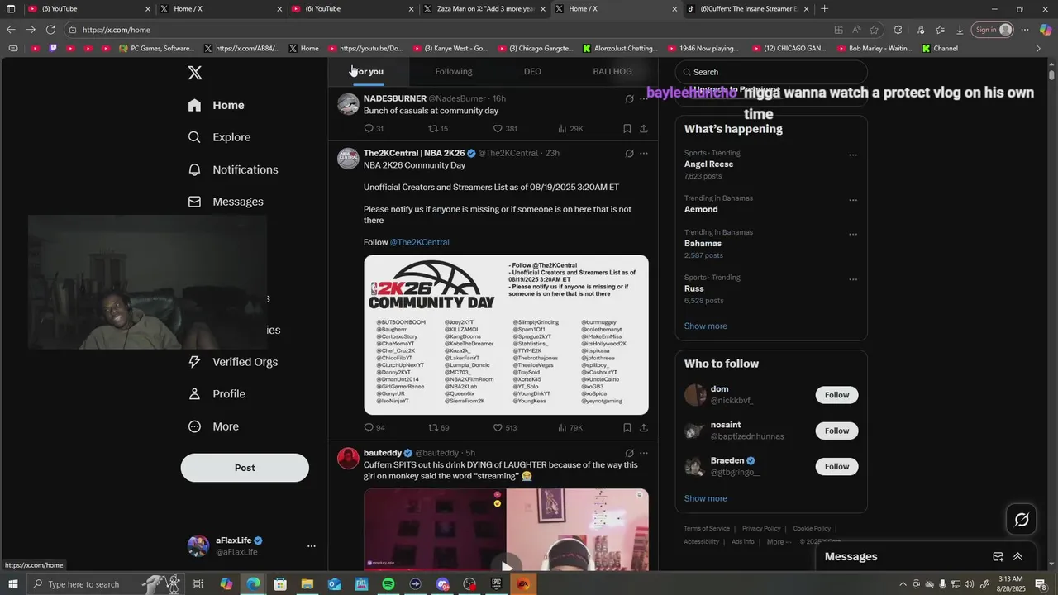Open Profile from the sidebar

217,394
